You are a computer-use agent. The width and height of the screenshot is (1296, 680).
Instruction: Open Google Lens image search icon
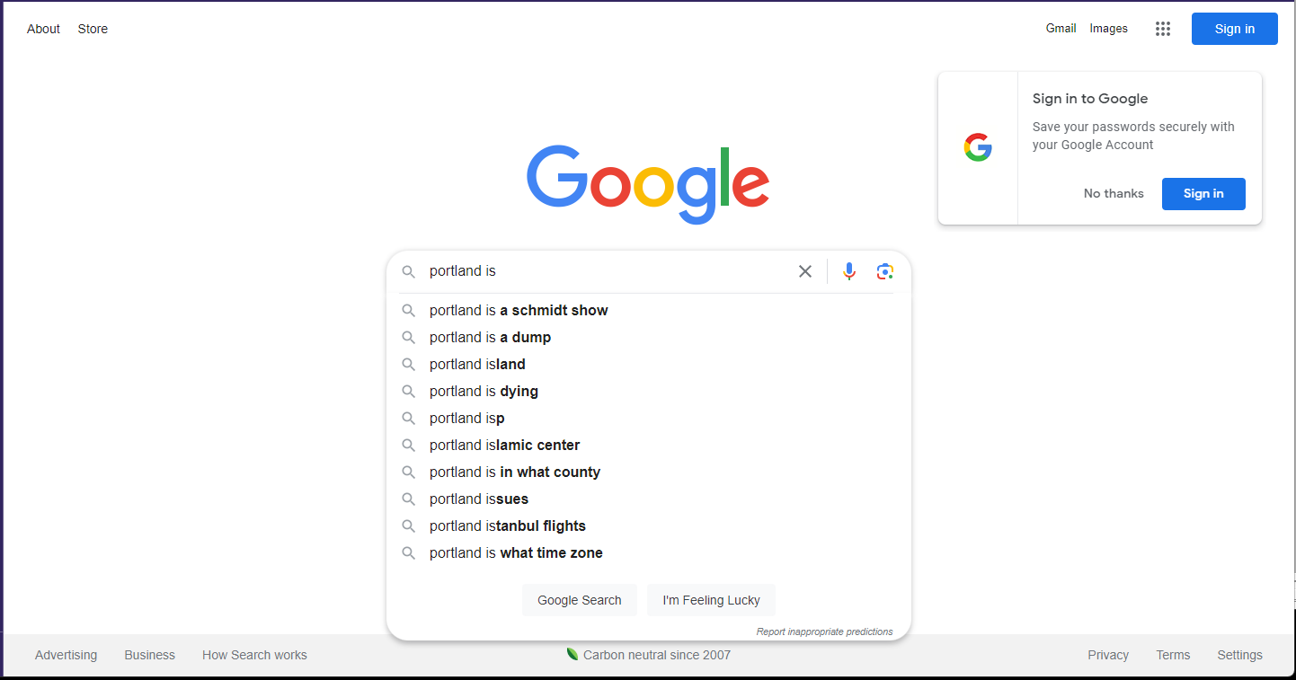884,271
